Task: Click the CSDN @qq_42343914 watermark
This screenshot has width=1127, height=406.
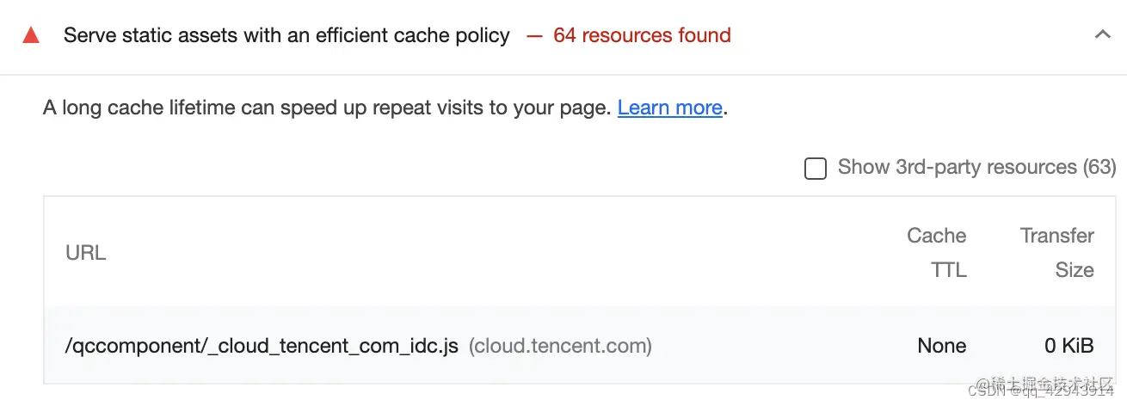Action: click(x=1041, y=391)
